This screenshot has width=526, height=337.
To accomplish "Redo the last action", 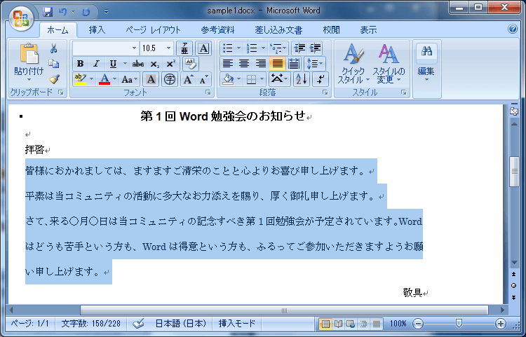I will pos(86,12).
